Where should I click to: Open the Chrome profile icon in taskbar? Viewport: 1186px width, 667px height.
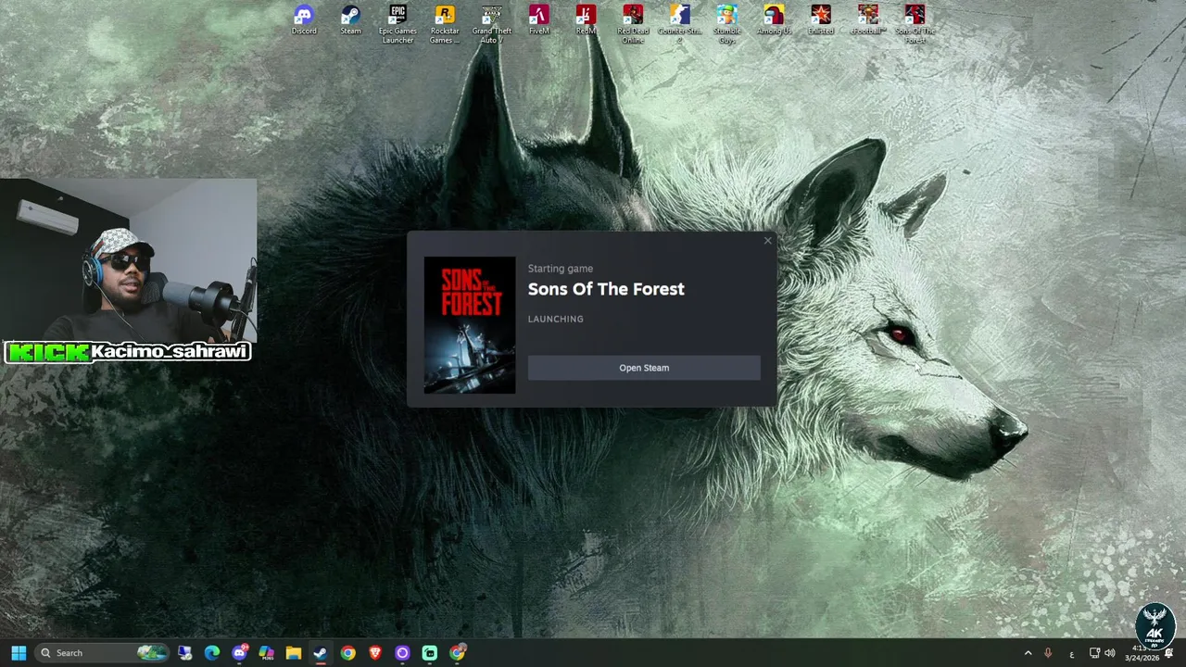[x=458, y=653]
